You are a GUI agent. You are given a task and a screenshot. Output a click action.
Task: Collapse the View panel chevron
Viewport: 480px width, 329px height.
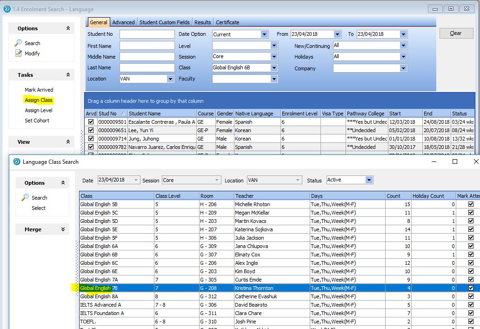68,142
